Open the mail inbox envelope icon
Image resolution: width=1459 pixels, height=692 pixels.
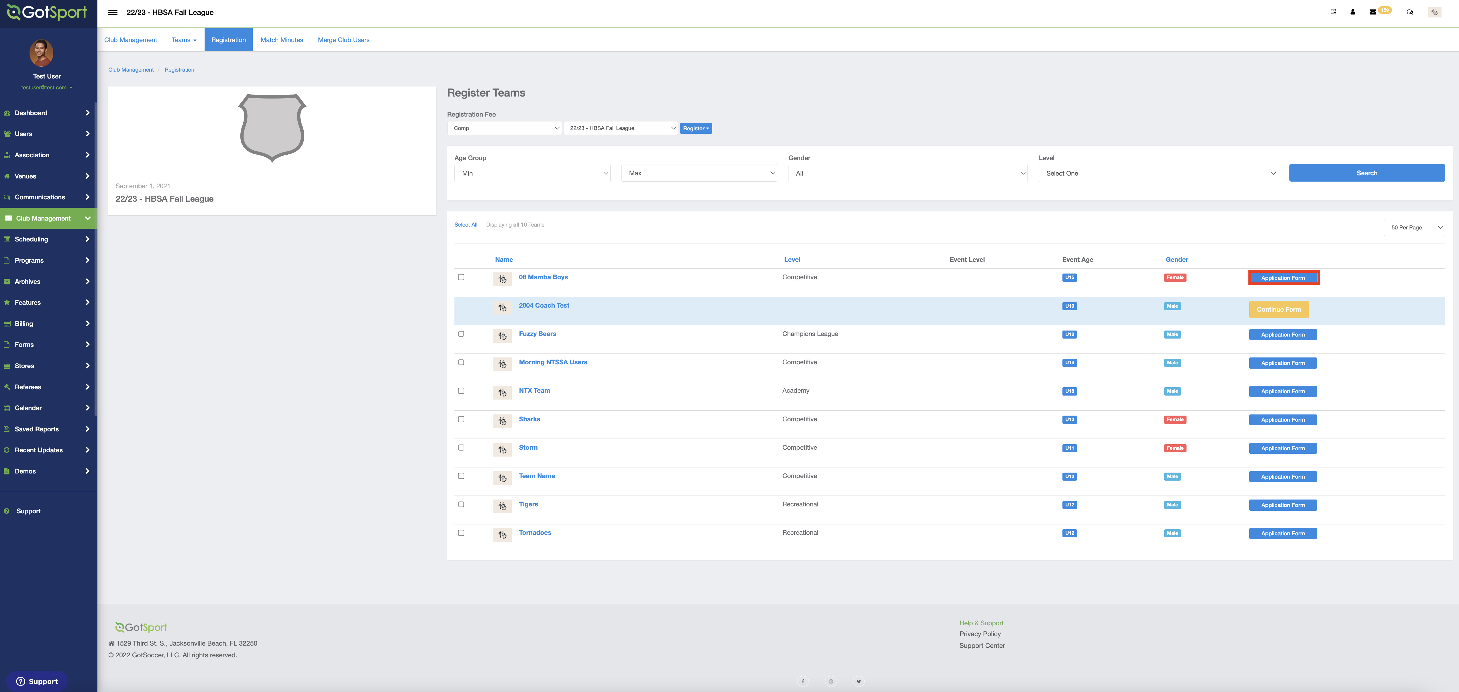(x=1373, y=12)
